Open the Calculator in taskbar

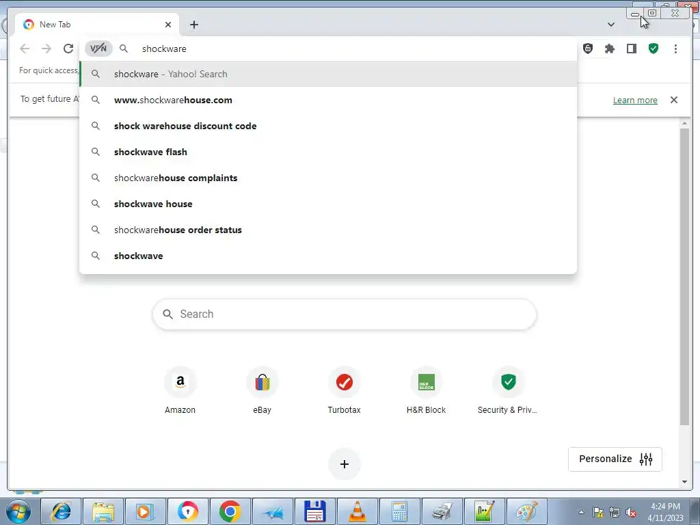pyautogui.click(x=399, y=511)
